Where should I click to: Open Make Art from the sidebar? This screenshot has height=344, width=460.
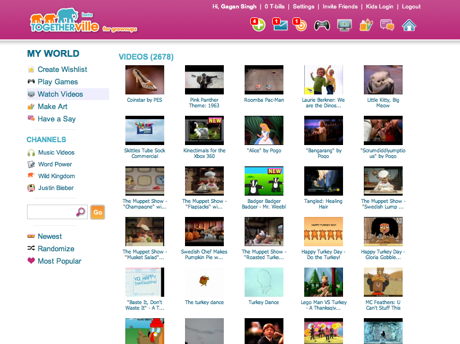click(52, 106)
